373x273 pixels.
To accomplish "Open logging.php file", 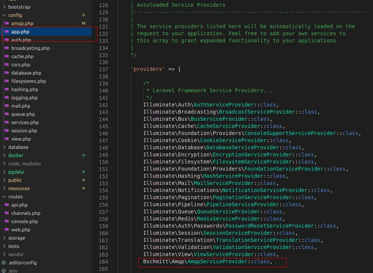I will [x=24, y=98].
